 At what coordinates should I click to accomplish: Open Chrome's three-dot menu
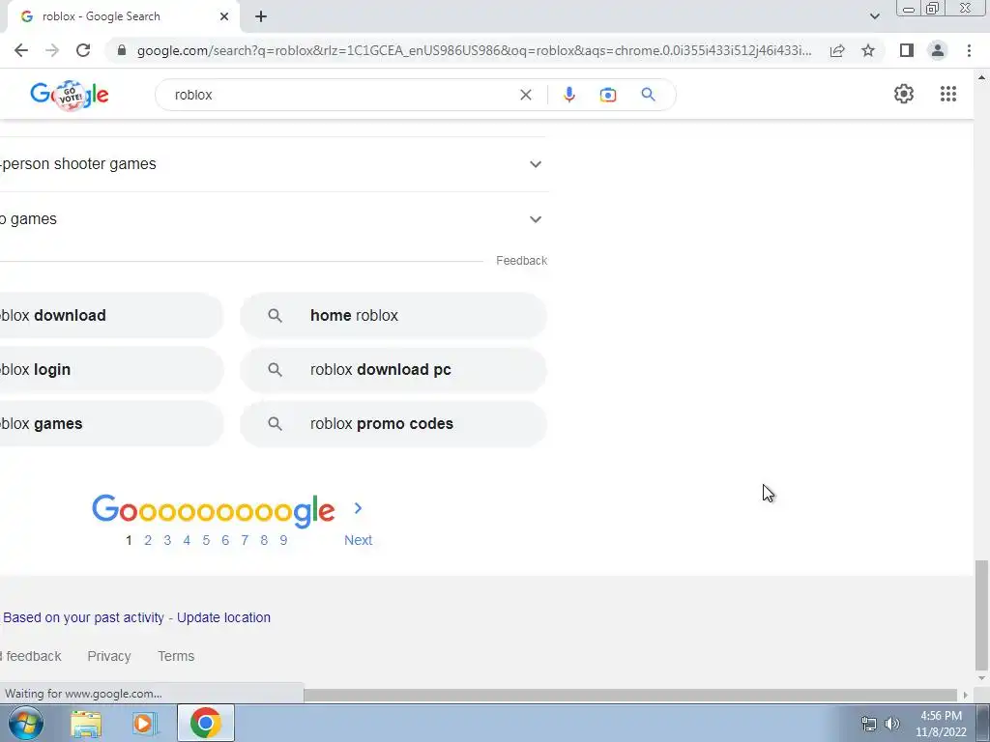(x=969, y=50)
